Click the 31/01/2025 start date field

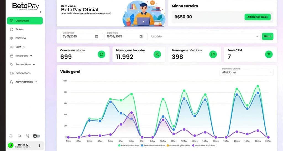(x=82, y=36)
